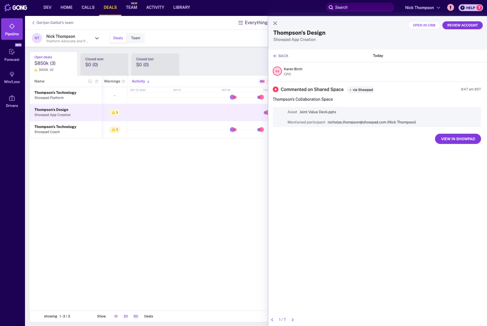This screenshot has width=487, height=326.
Task: Go to next activity with right arrow
Action: [293, 320]
